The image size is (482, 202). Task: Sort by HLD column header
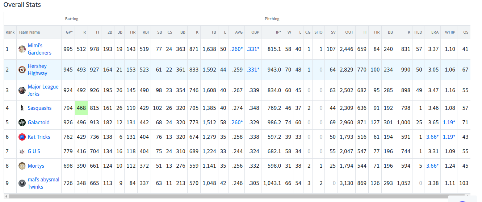(x=418, y=32)
